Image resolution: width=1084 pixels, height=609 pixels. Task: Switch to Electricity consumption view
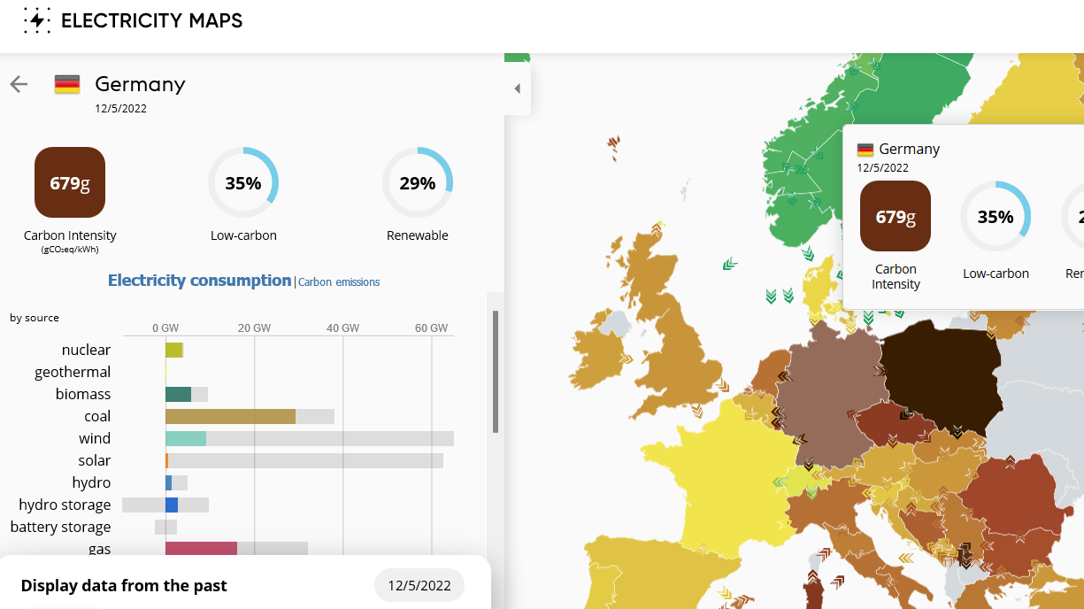pos(199,281)
